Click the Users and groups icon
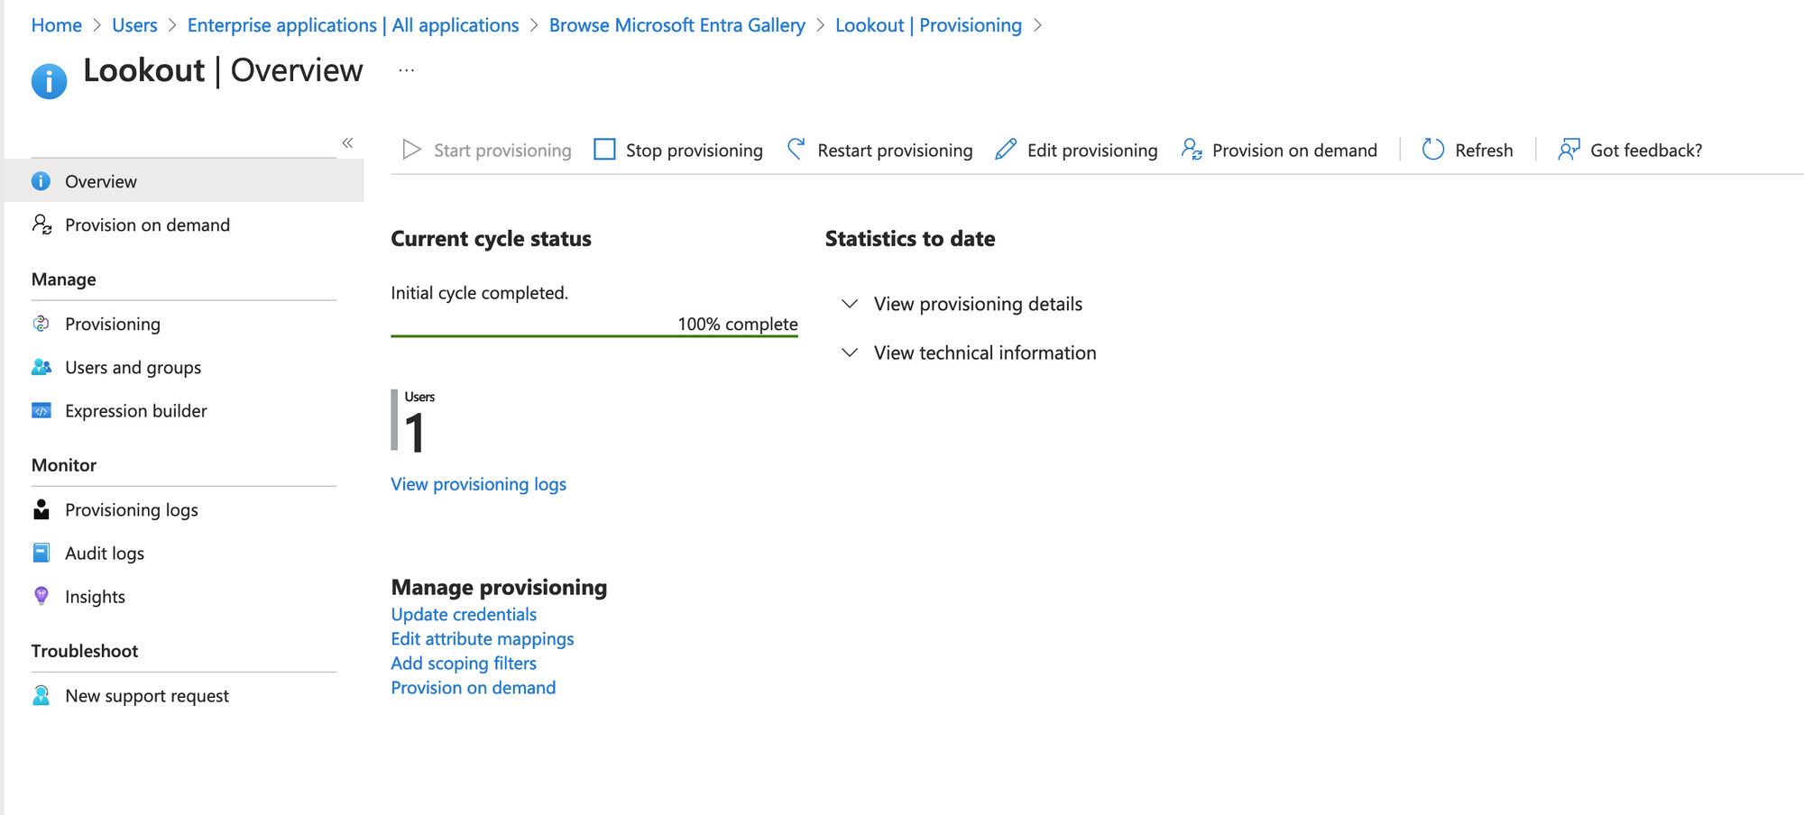This screenshot has height=815, width=1804. [x=41, y=367]
